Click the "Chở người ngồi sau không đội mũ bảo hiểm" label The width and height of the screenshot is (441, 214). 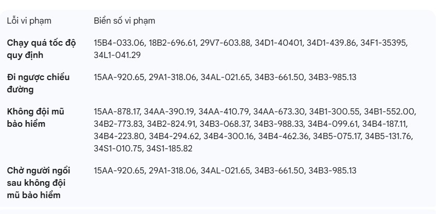[x=39, y=182]
